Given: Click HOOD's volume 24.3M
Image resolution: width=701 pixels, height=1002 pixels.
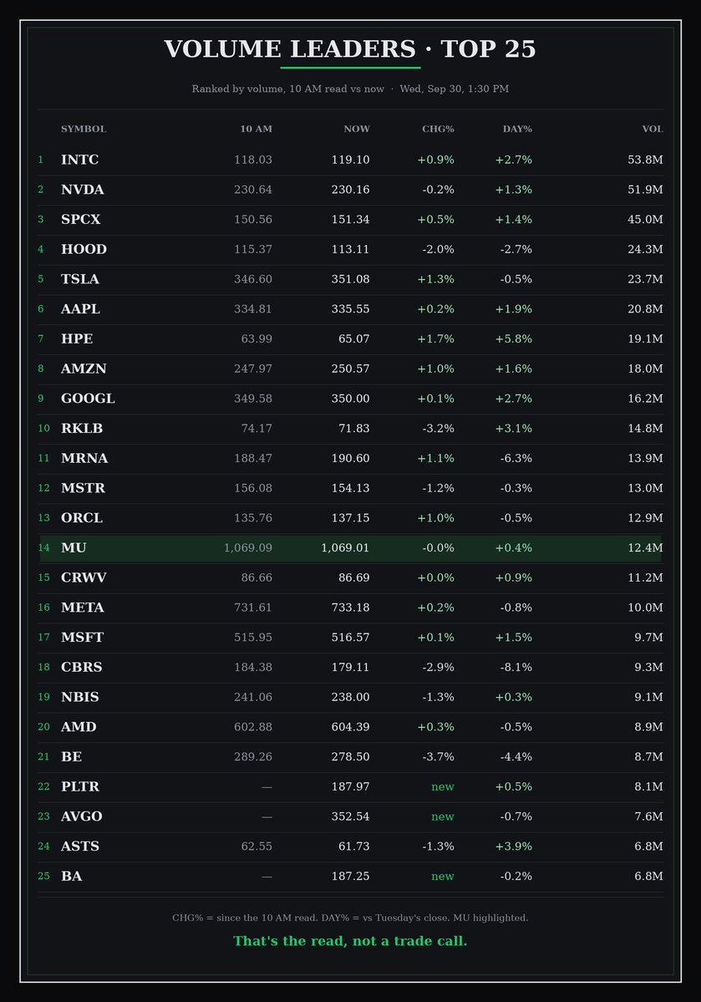Looking at the screenshot, I should coord(645,249).
